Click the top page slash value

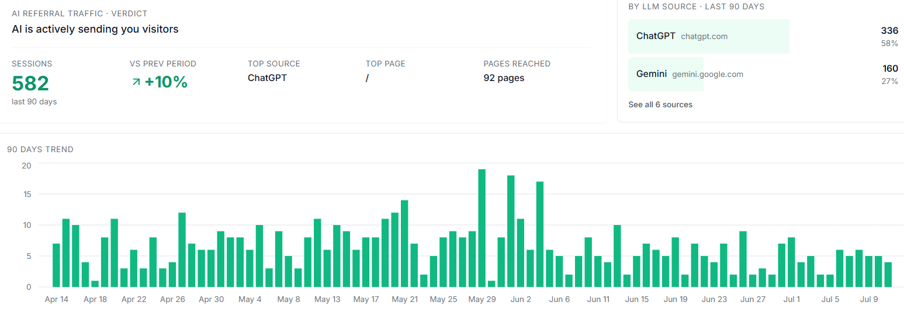point(367,78)
